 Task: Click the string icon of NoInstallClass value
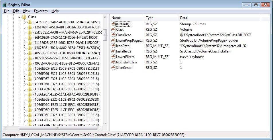click(113, 62)
